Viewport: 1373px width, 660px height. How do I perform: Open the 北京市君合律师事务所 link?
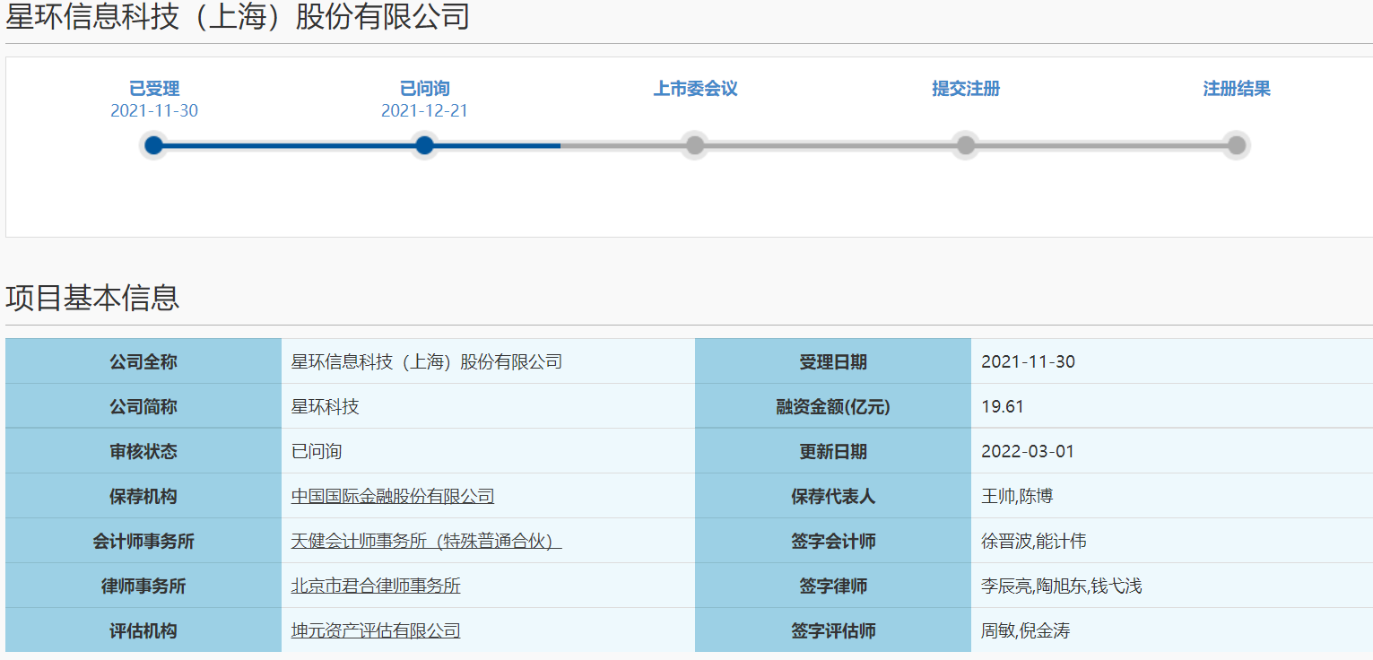[376, 586]
